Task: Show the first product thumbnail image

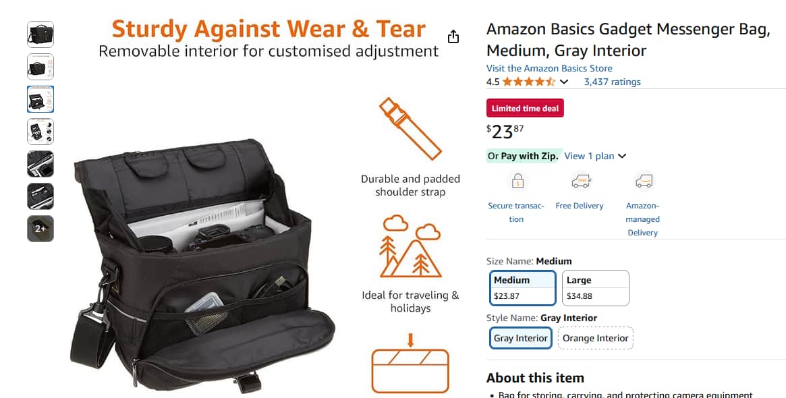Action: point(40,34)
